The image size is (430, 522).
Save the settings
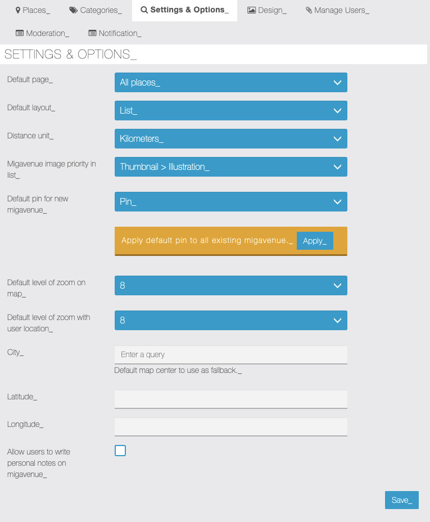401,500
